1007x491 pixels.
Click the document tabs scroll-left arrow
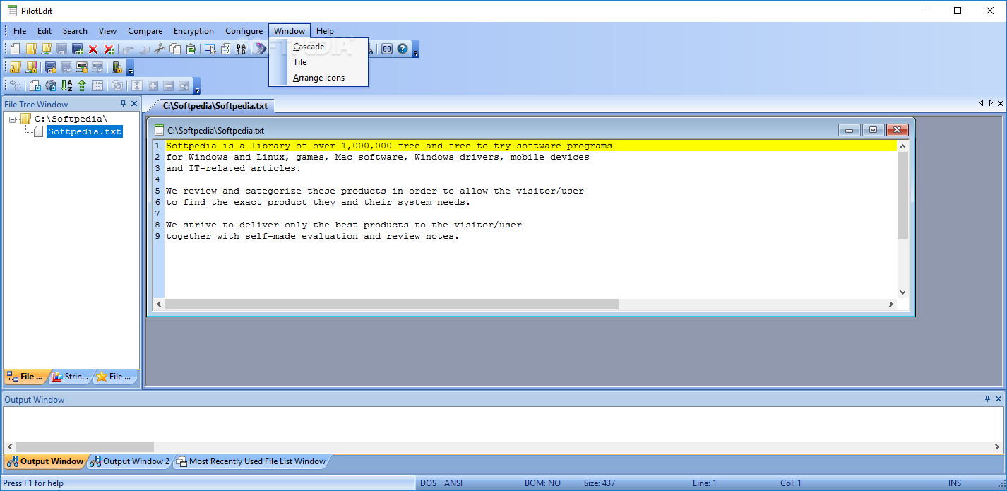(x=981, y=103)
